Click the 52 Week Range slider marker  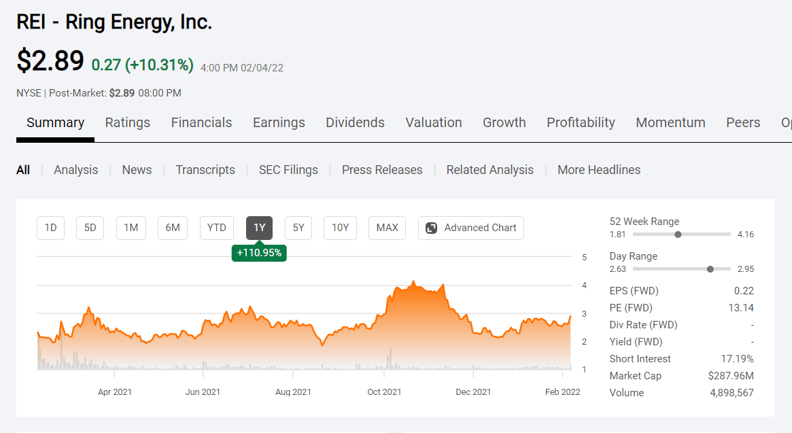[678, 235]
